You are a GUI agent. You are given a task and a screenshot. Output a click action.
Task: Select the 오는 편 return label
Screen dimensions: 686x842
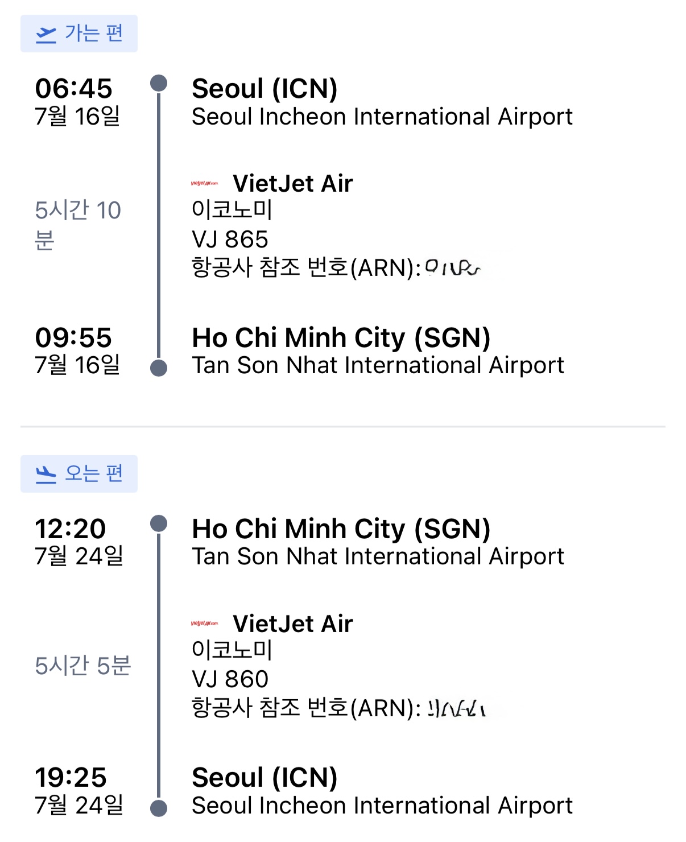[x=93, y=473]
